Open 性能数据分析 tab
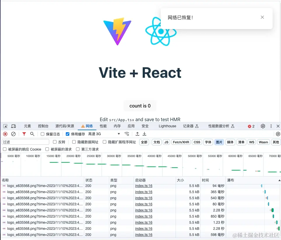281x240 pixels. (x=221, y=126)
